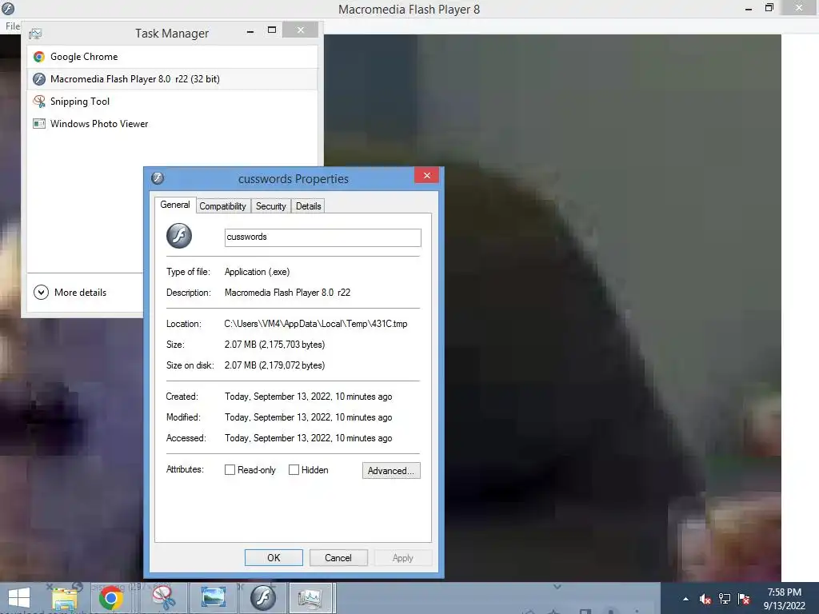Click the Apply button
This screenshot has height=614, width=819.
point(403,557)
